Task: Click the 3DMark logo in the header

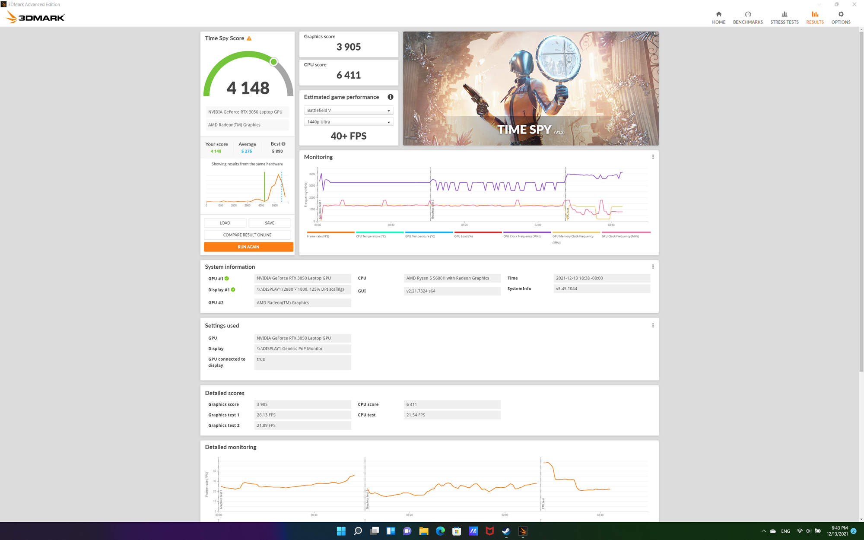Action: pyautogui.click(x=35, y=17)
